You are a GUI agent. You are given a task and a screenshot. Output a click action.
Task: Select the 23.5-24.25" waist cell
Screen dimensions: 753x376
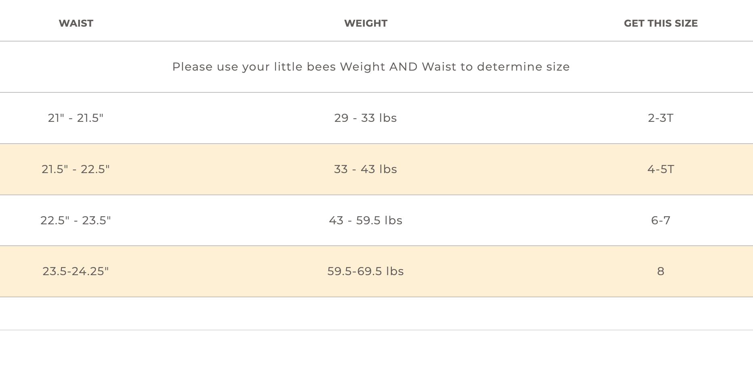click(x=76, y=271)
